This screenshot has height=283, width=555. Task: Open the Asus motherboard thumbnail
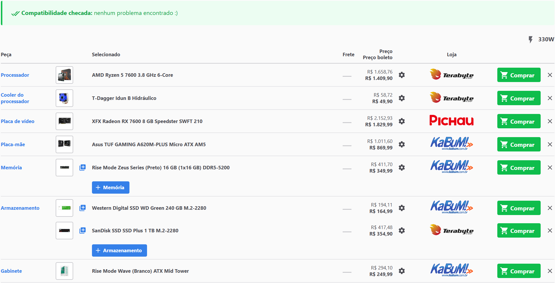pyautogui.click(x=64, y=144)
